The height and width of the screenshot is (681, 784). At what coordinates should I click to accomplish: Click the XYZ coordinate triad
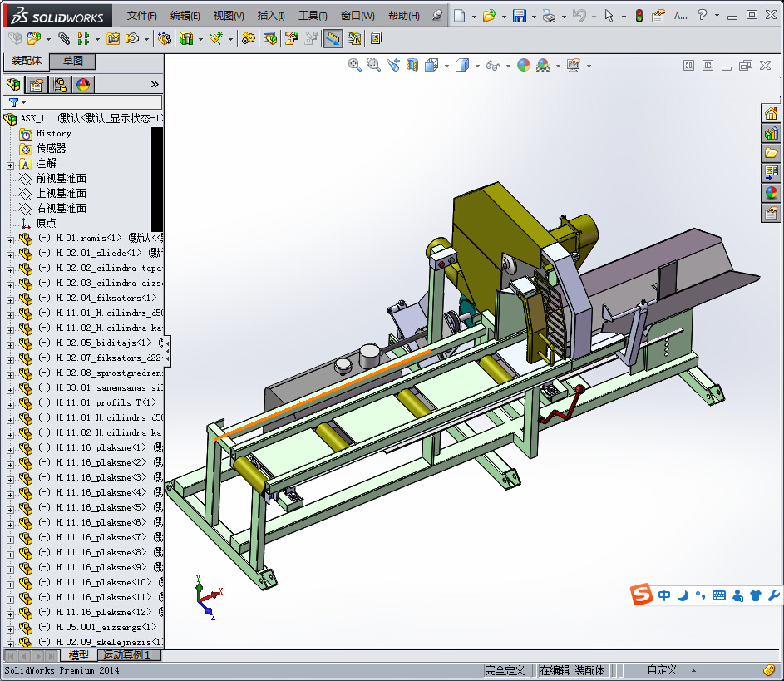click(x=209, y=597)
